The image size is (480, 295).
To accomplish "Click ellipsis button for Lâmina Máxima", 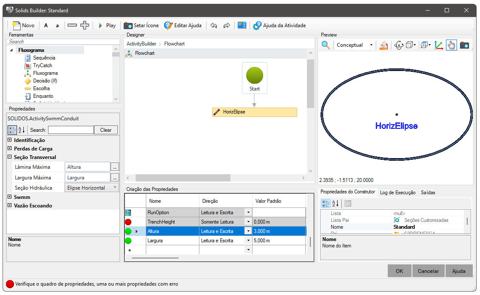I will [x=115, y=167].
